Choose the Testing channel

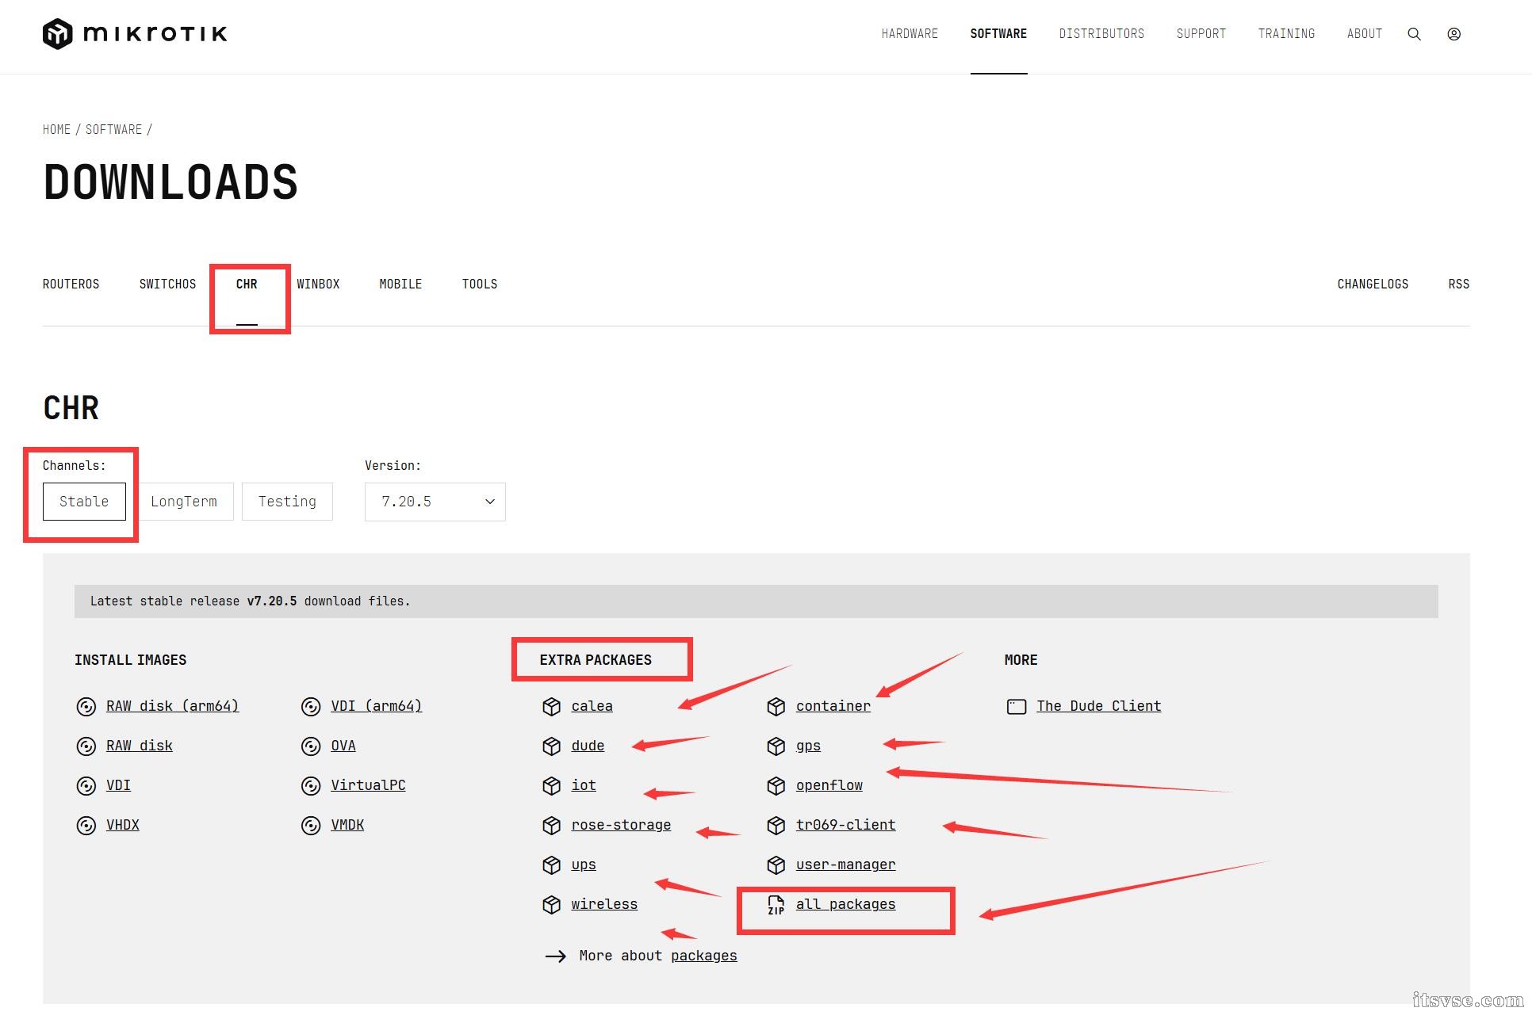point(287,502)
